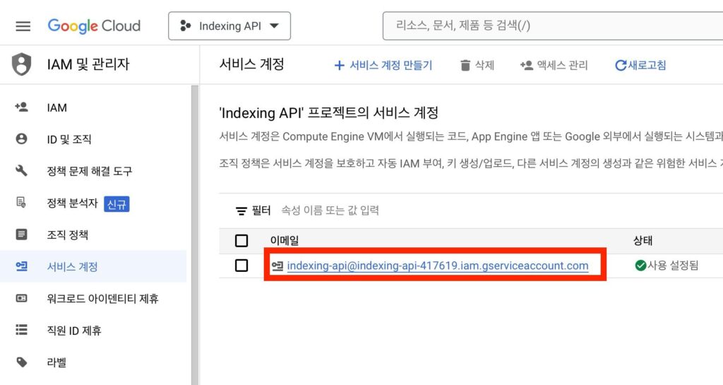Open the 서비스 계정 sidebar item

pyautogui.click(x=72, y=267)
